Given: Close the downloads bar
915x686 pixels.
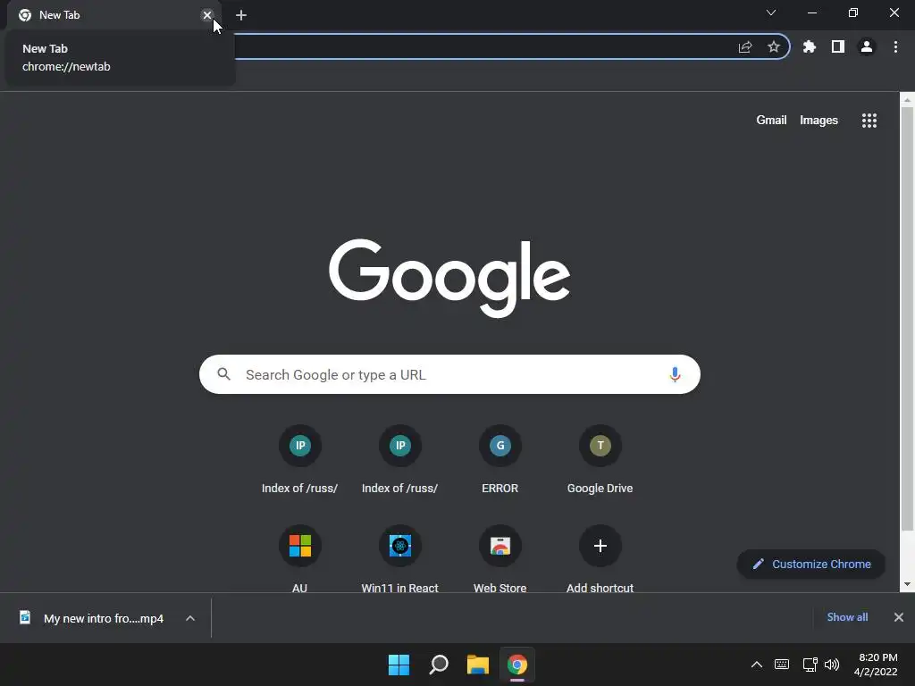Looking at the screenshot, I should [899, 617].
